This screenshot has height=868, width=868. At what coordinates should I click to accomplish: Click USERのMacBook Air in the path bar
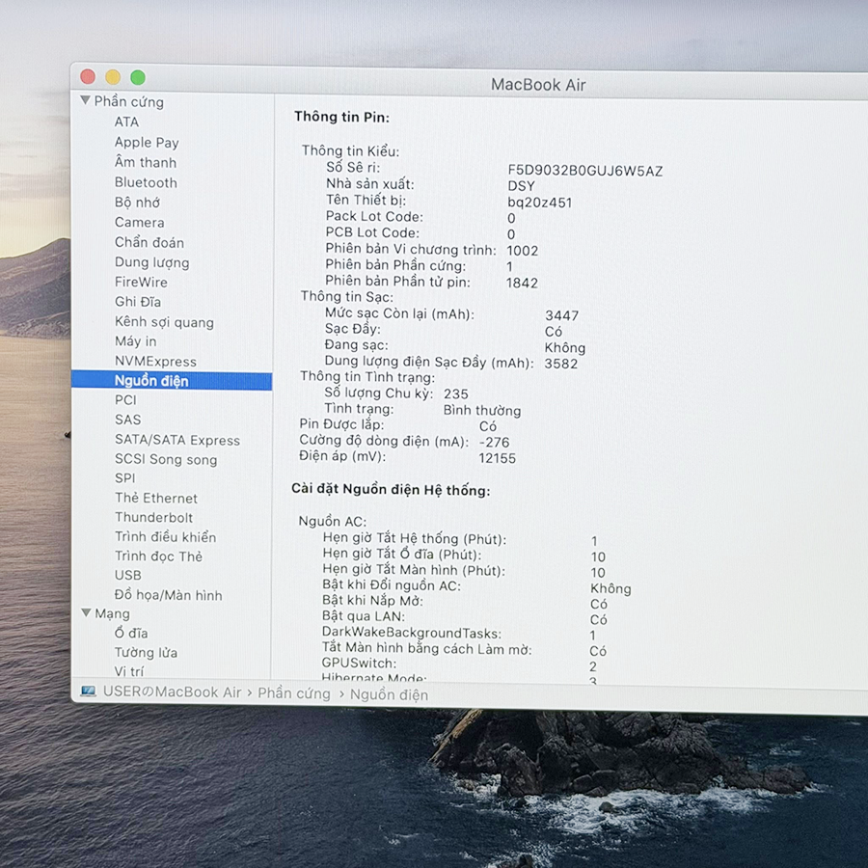[172, 692]
